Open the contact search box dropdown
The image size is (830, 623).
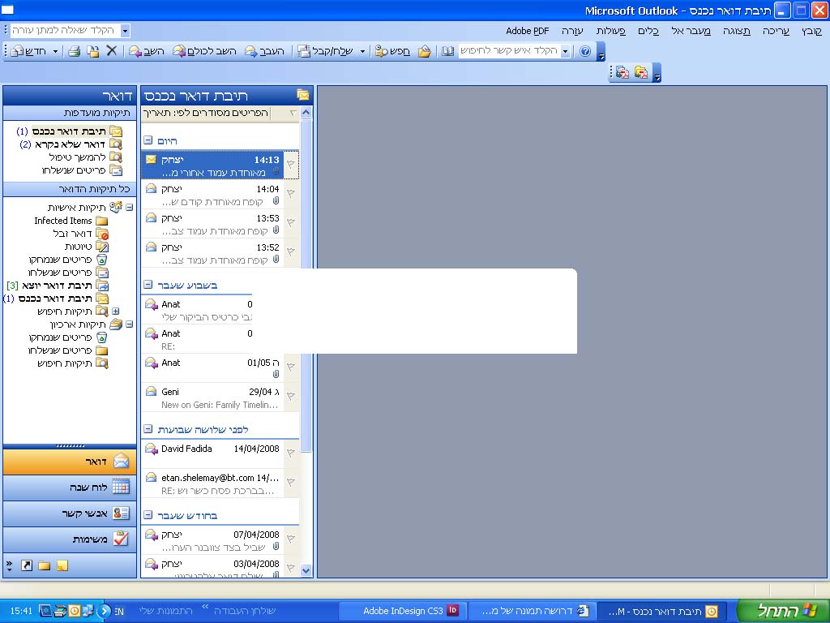coord(565,51)
